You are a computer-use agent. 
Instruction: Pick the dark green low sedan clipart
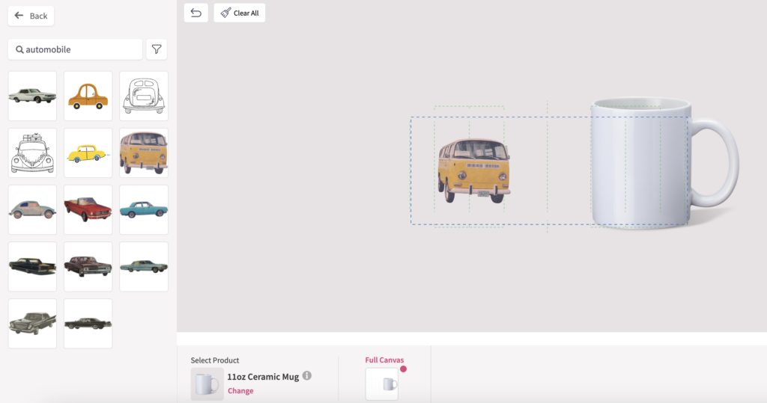point(88,324)
